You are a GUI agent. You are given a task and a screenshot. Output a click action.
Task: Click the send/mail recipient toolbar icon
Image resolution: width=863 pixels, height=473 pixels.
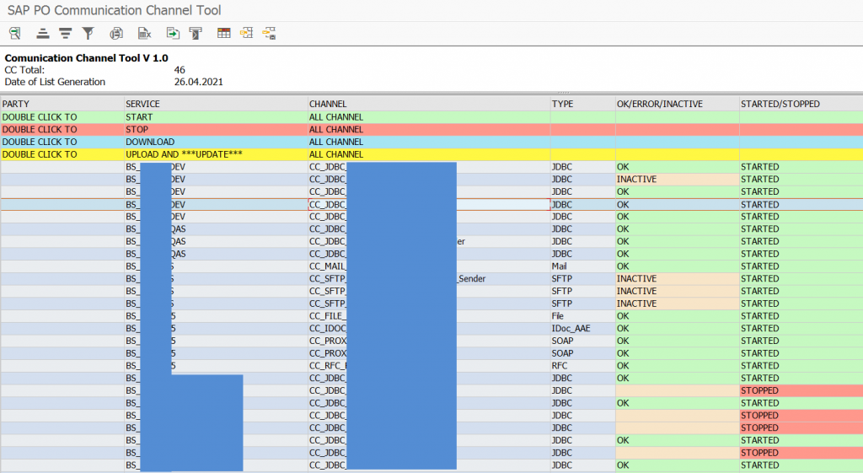[196, 33]
